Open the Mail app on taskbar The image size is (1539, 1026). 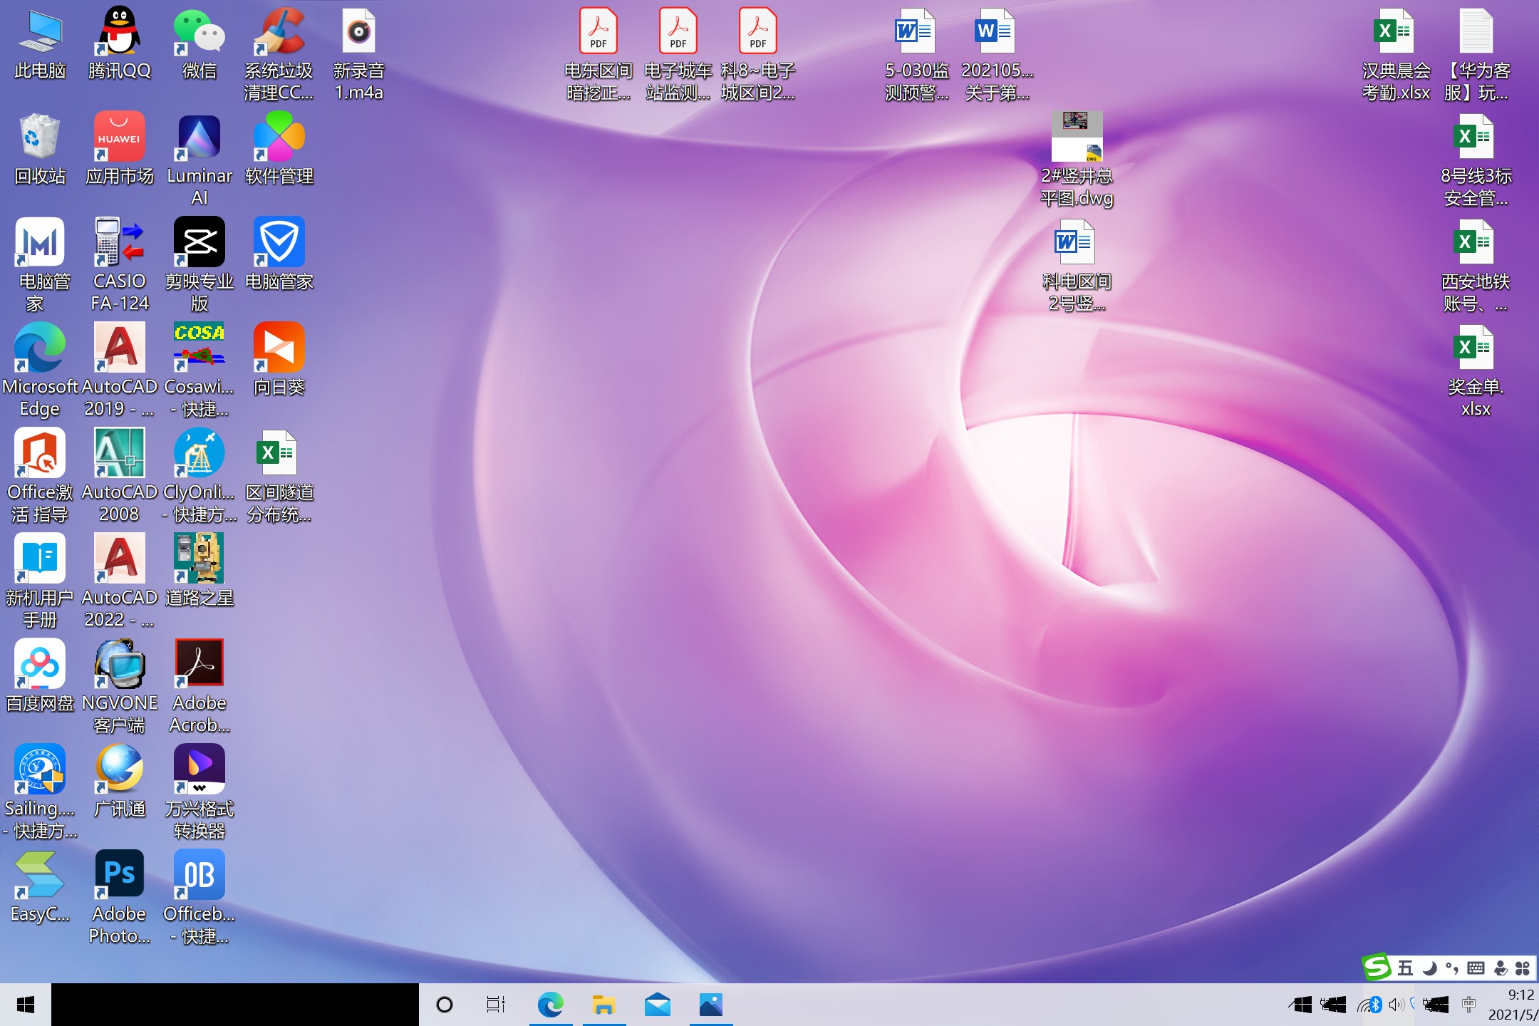[657, 1005]
